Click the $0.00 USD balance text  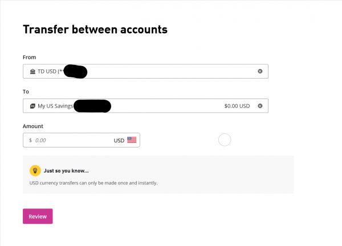[237, 106]
